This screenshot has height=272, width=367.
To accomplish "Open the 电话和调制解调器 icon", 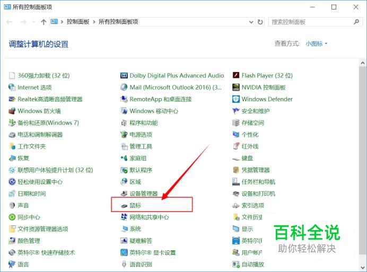I will point(12,135).
